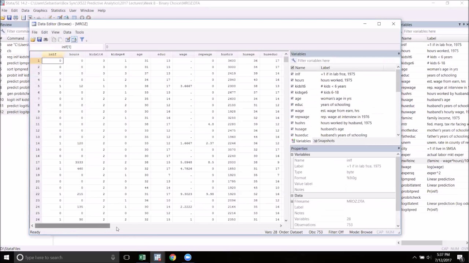469x263 pixels.
Task: Pin the Properties panel
Action: click(x=399, y=149)
